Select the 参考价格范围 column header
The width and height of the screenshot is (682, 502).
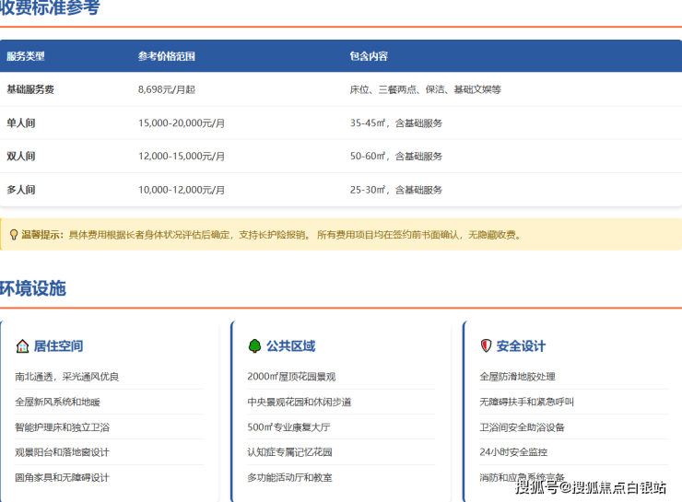(167, 56)
